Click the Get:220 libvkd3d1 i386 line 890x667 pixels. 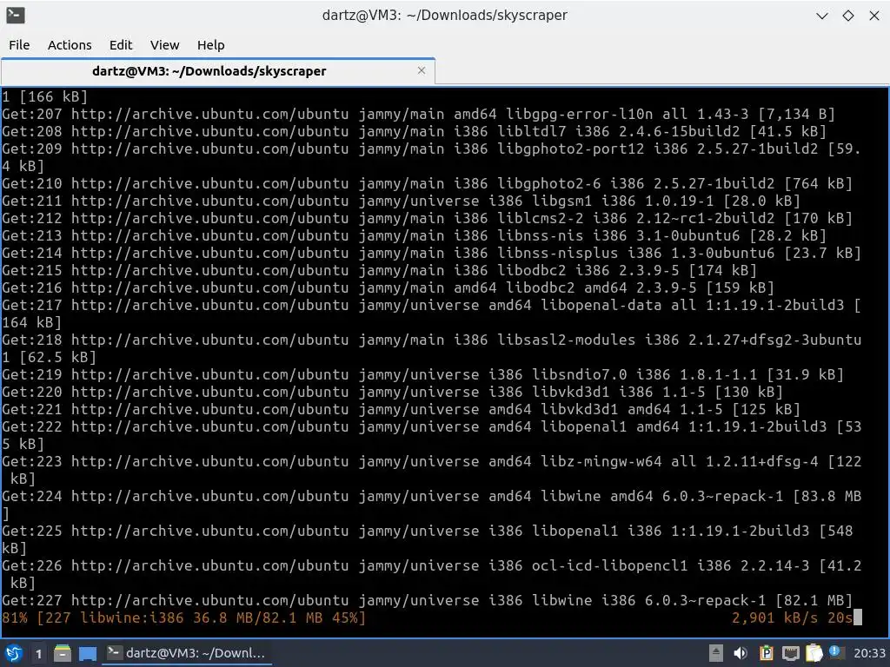tap(393, 392)
